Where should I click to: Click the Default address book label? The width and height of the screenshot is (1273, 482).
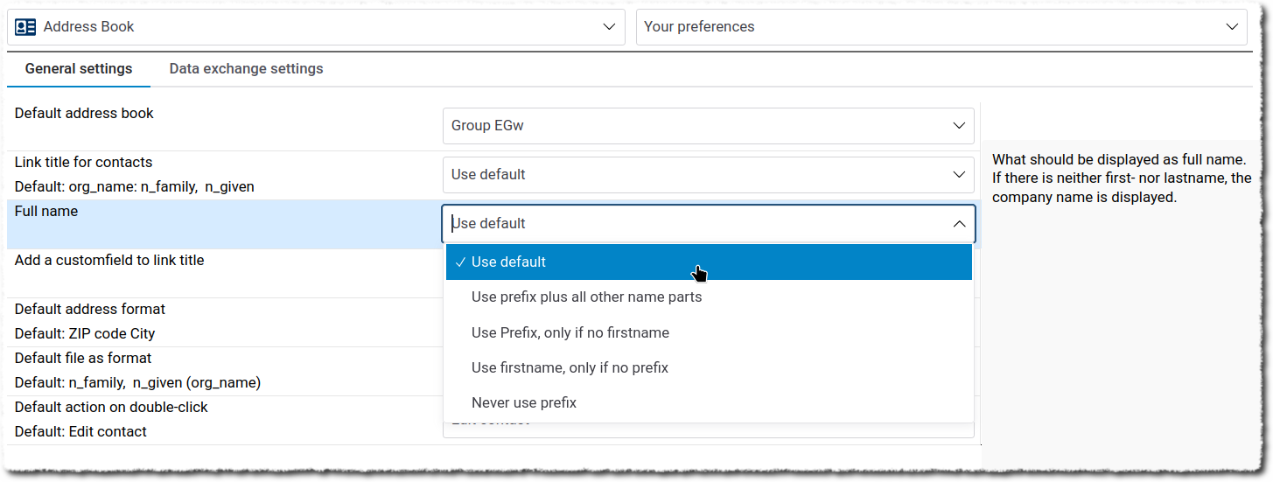click(84, 114)
